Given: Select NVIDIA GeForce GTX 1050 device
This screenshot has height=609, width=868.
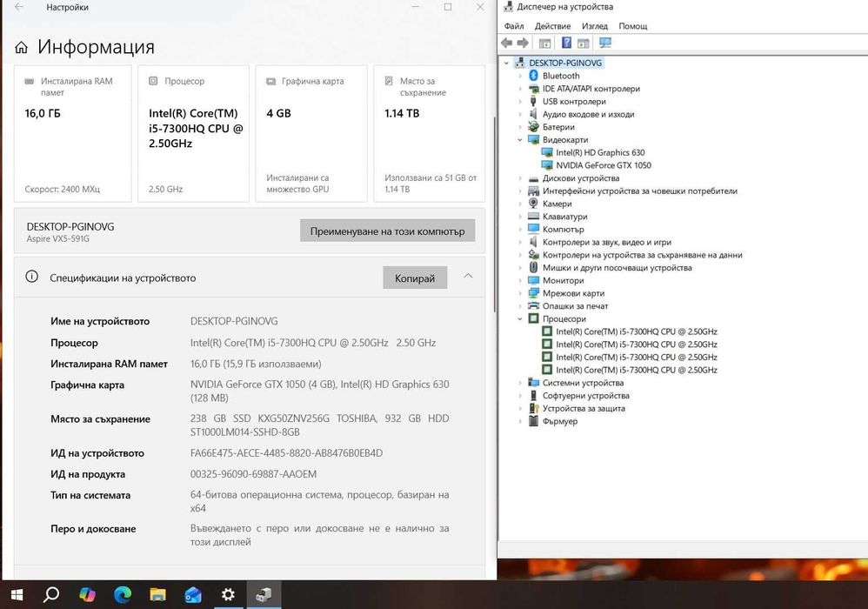Looking at the screenshot, I should [x=604, y=165].
